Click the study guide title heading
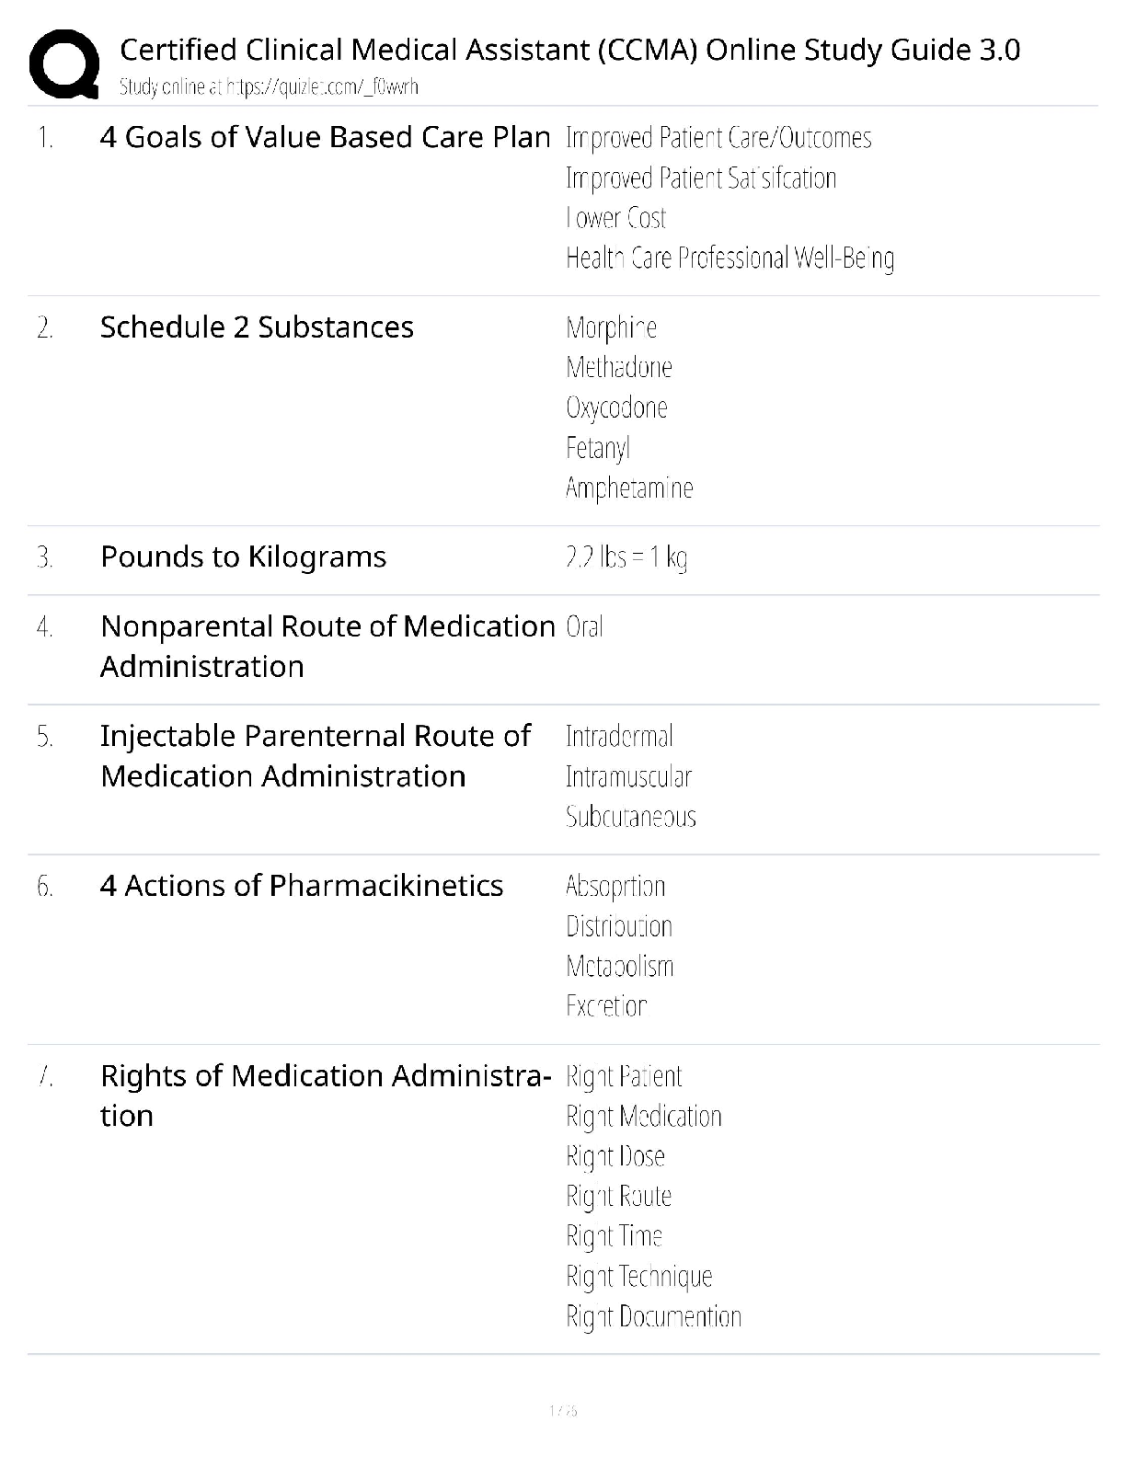 (x=569, y=49)
